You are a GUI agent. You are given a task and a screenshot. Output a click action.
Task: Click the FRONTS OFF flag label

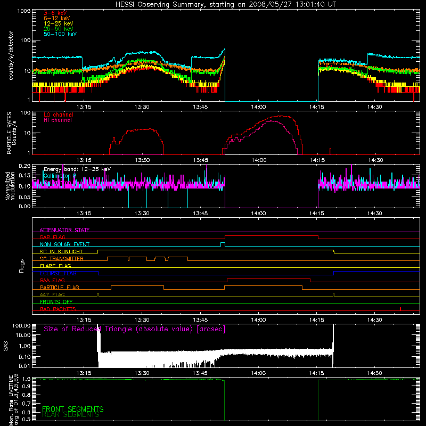pyautogui.click(x=56, y=301)
